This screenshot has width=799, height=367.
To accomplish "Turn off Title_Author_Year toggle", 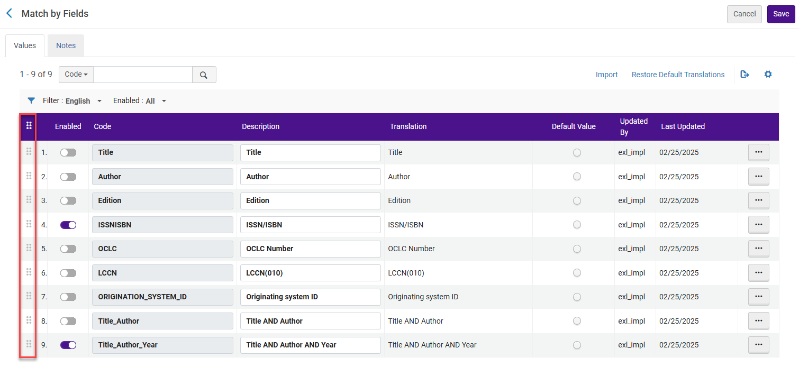I will click(x=68, y=345).
